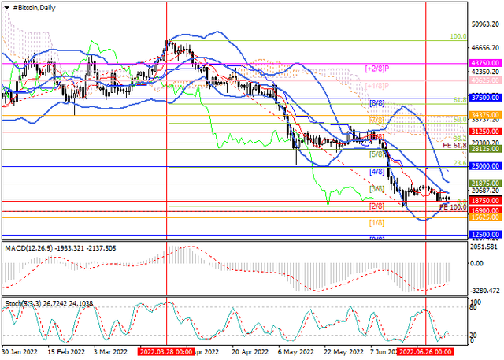
Task: Select the red 2022.03.28 date marker
Action: (165, 353)
